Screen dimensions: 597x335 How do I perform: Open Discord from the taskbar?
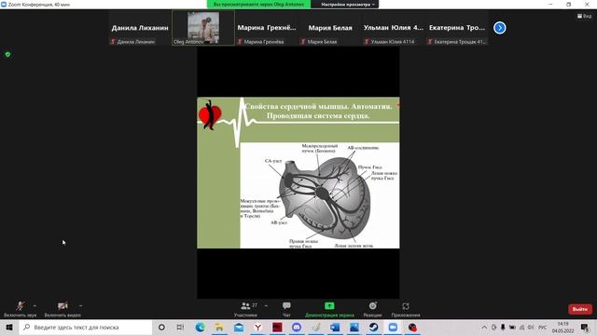point(297,327)
